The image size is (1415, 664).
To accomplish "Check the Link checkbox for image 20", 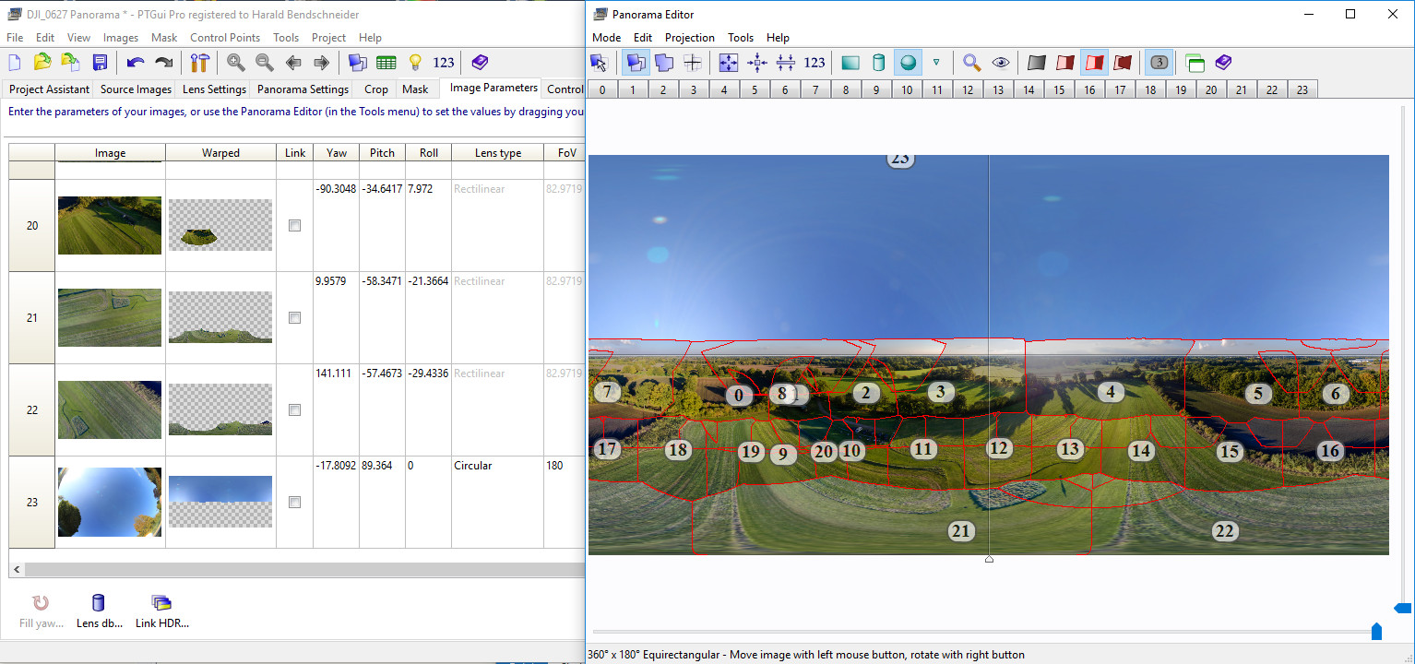I will coord(294,226).
